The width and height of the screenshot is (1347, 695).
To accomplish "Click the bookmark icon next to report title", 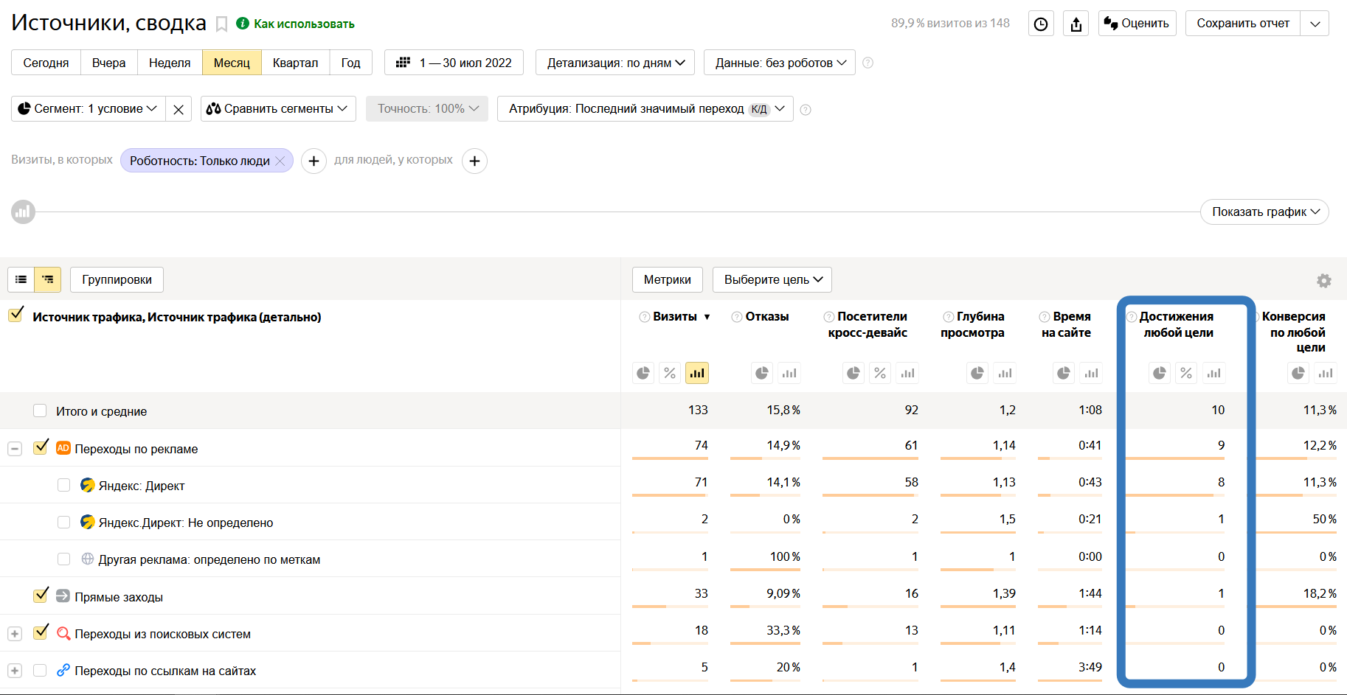I will [221, 24].
